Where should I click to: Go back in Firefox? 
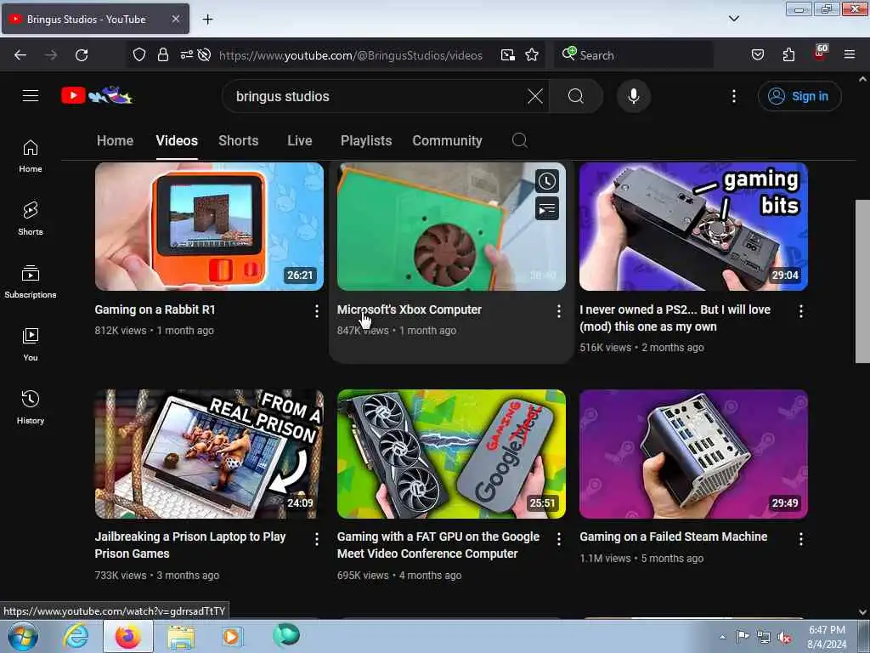(x=20, y=55)
